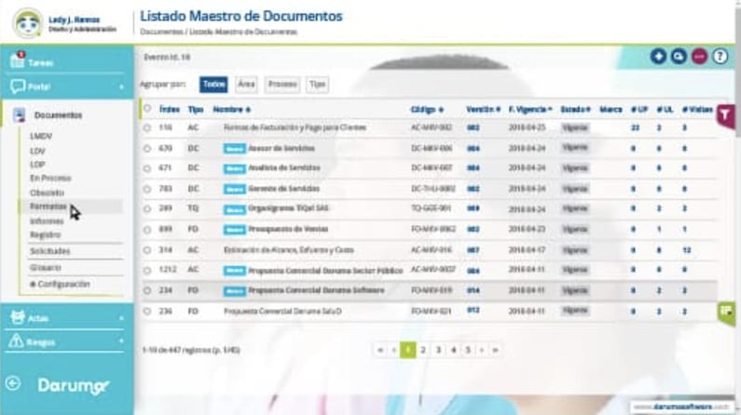This screenshot has height=415, width=741.
Task: Go to page 5 of results
Action: (x=468, y=350)
